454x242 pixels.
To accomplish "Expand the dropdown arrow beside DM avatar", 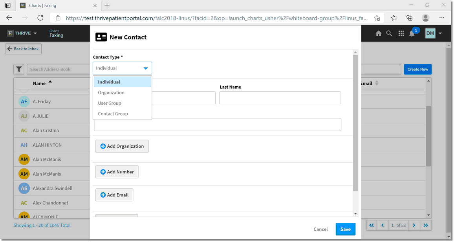I will (x=440, y=34).
